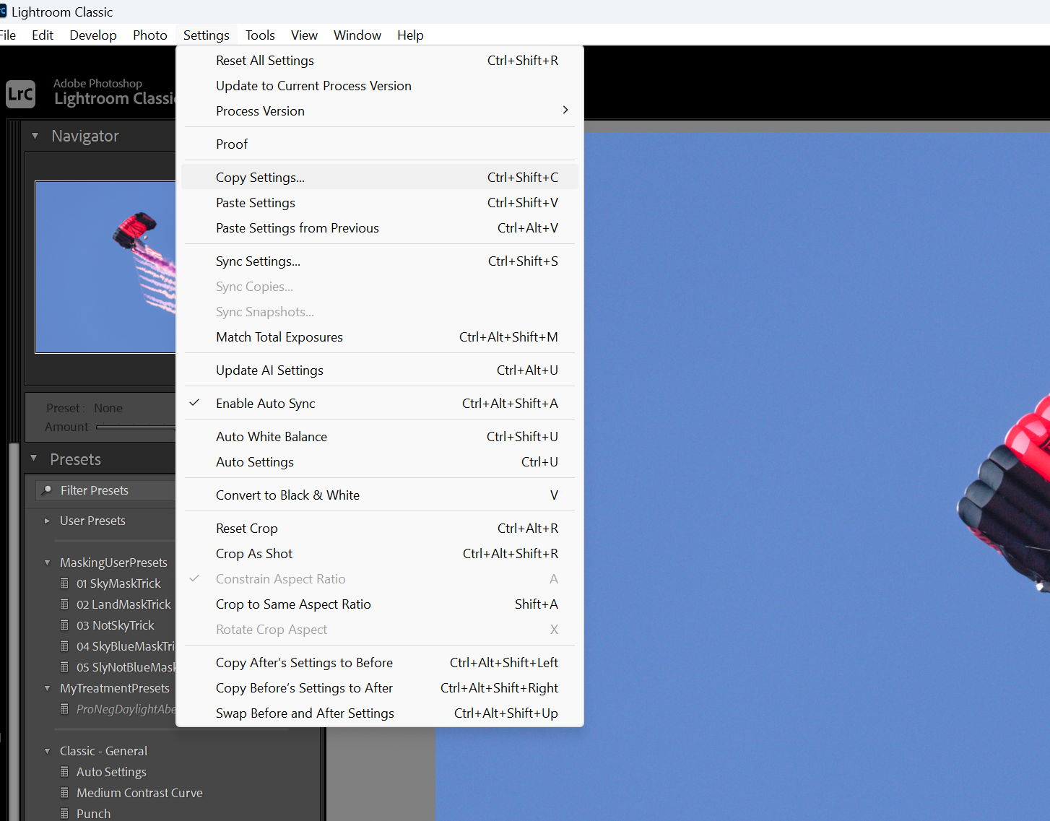
Task: Click the search icon in Filter Presets
Action: click(x=47, y=490)
